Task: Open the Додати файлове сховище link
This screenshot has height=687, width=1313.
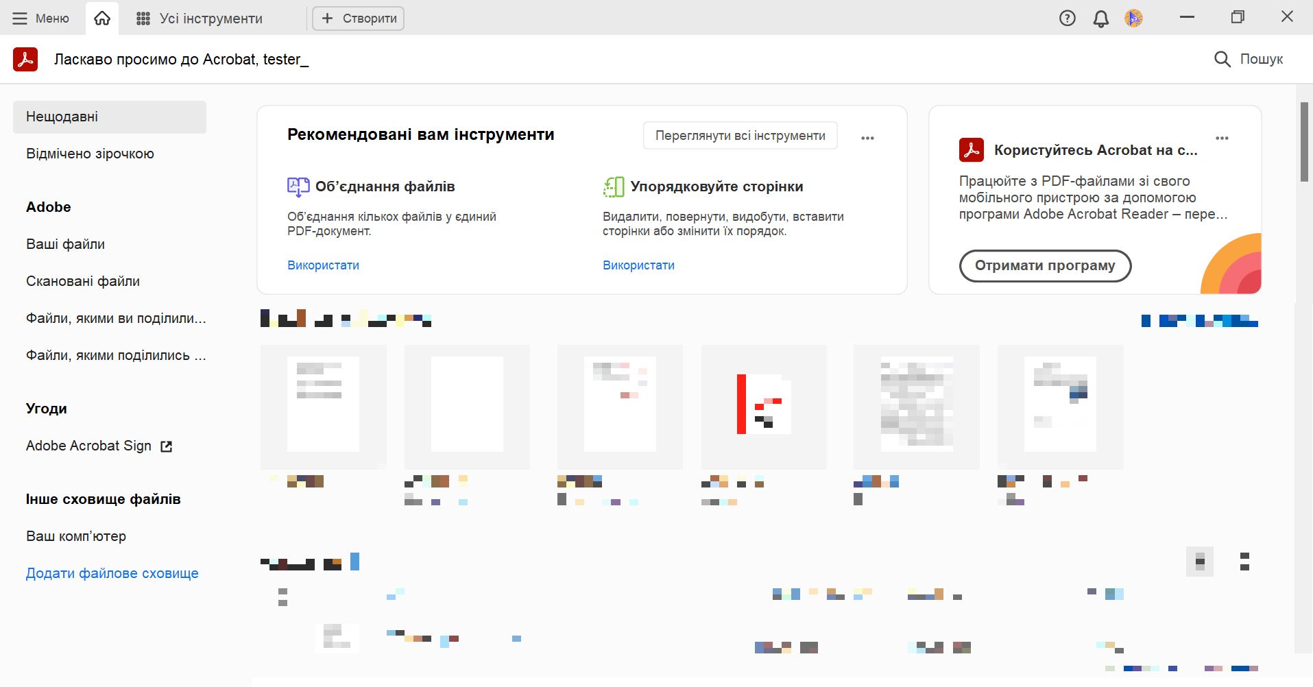Action: tap(112, 573)
